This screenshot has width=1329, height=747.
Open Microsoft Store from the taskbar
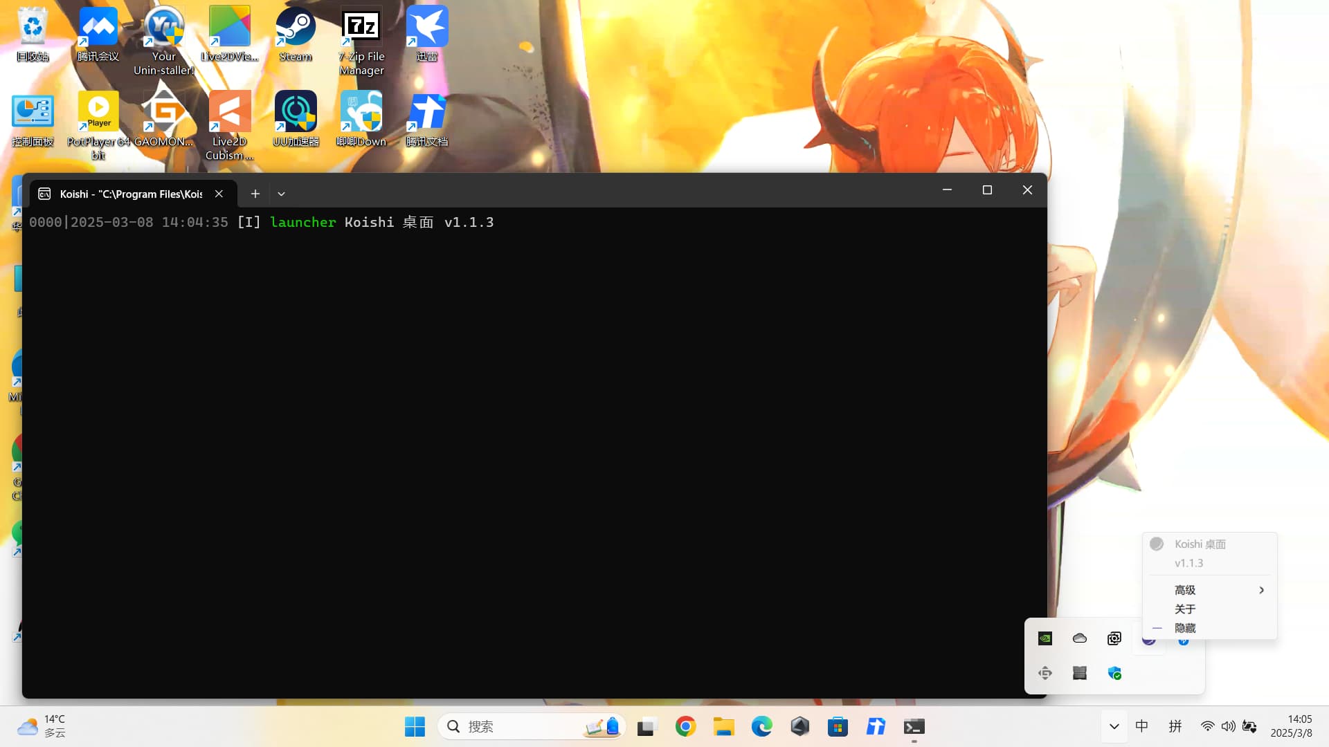tap(838, 726)
